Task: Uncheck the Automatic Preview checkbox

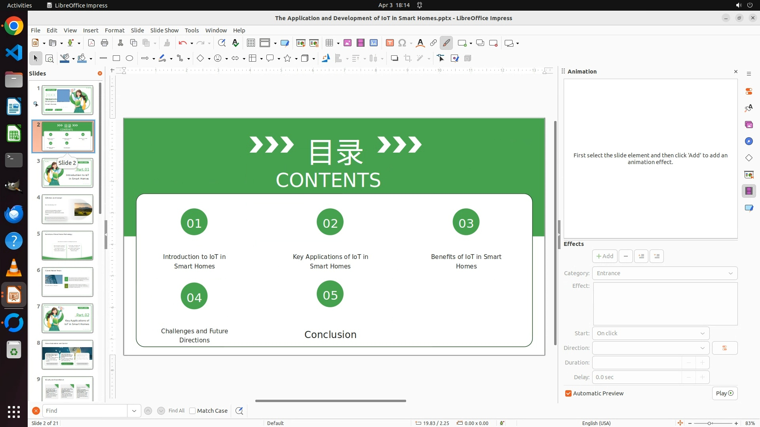Action: point(568,393)
